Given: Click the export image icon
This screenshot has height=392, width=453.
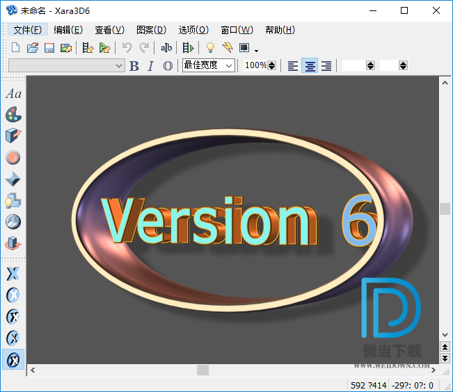Looking at the screenshot, I should click(x=66, y=48).
